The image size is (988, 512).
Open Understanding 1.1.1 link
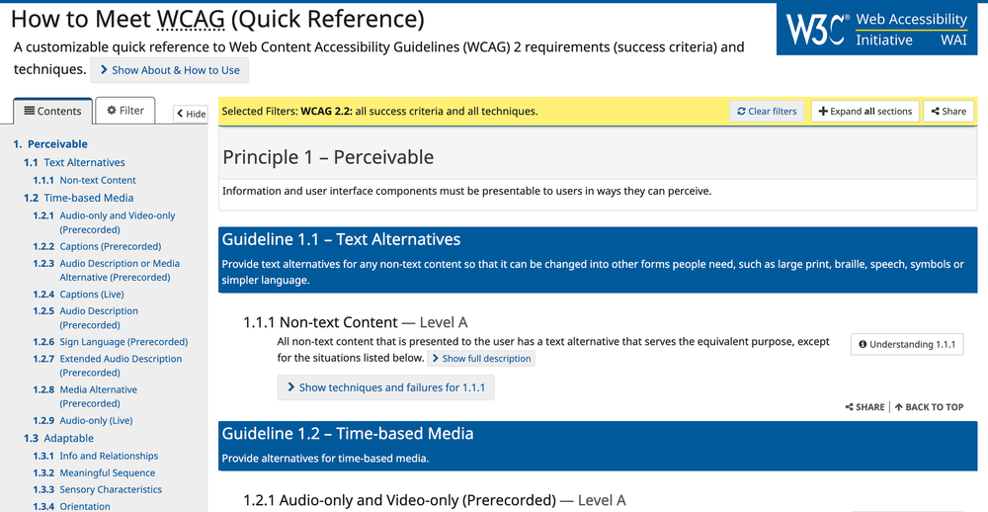(907, 345)
